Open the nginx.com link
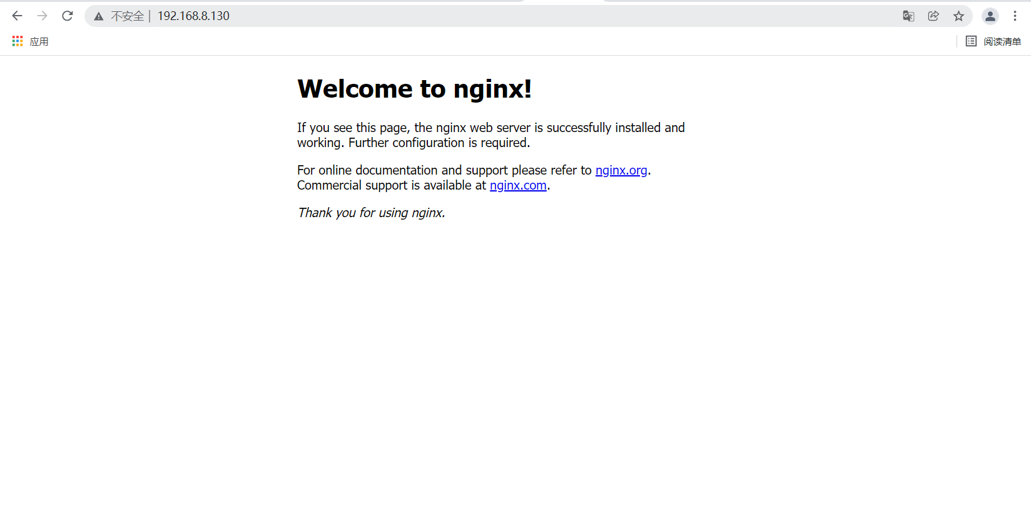 (518, 185)
